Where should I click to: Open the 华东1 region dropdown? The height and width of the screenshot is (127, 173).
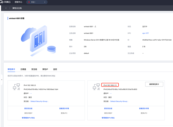point(37,2)
